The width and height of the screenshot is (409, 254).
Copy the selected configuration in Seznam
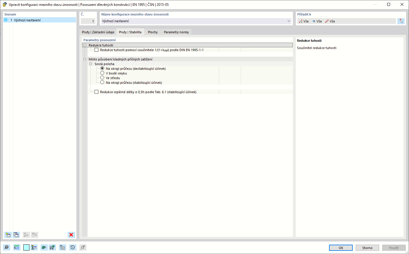16,235
